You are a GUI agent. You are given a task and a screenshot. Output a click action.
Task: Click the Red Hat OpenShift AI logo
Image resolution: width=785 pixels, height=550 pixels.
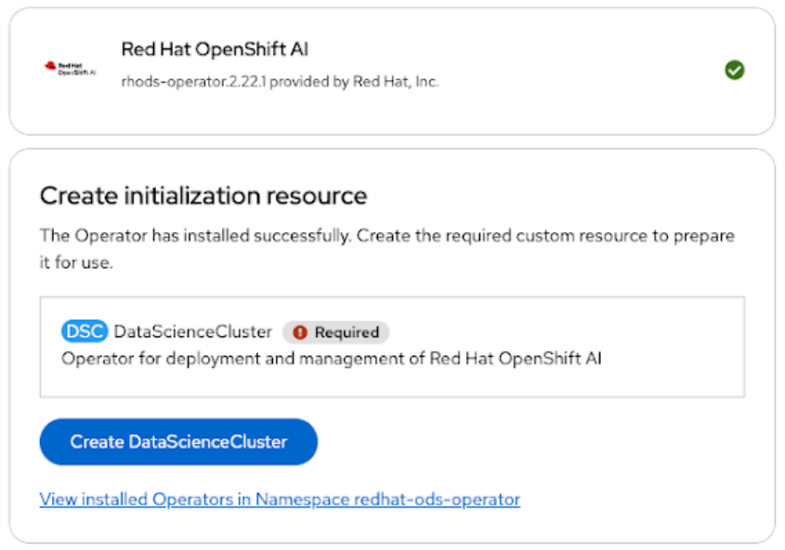pyautogui.click(x=70, y=70)
